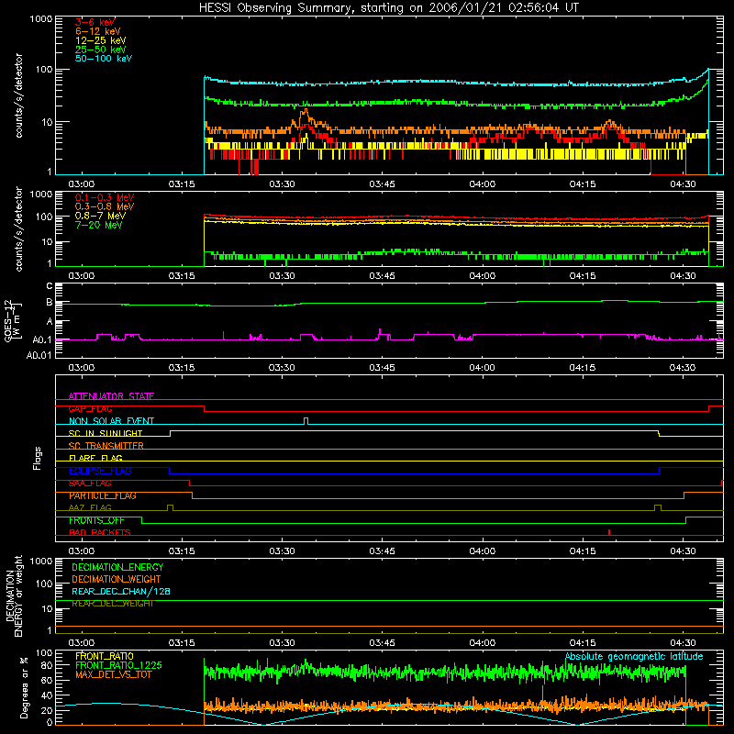Viewport: 734px width, 734px height.
Task: Click the 04:00 tick label under Flags plot
Action: [x=483, y=551]
